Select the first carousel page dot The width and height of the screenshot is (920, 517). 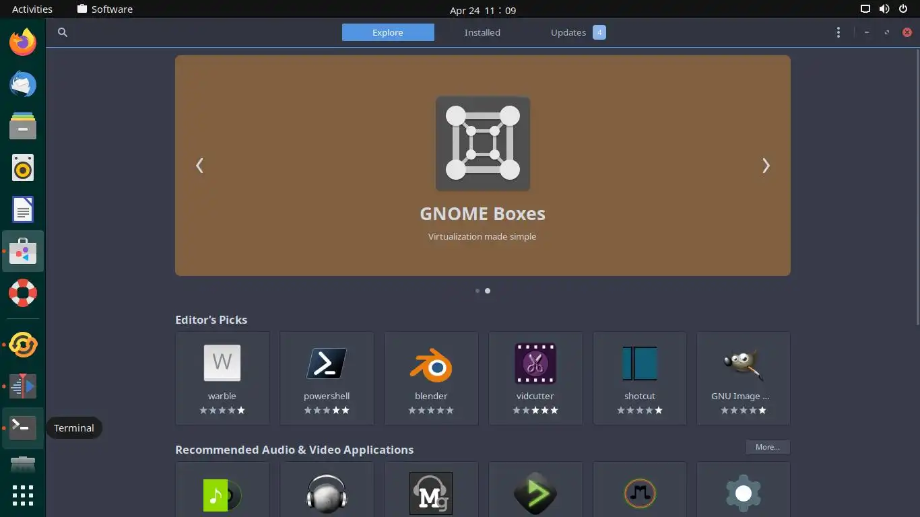pyautogui.click(x=478, y=291)
